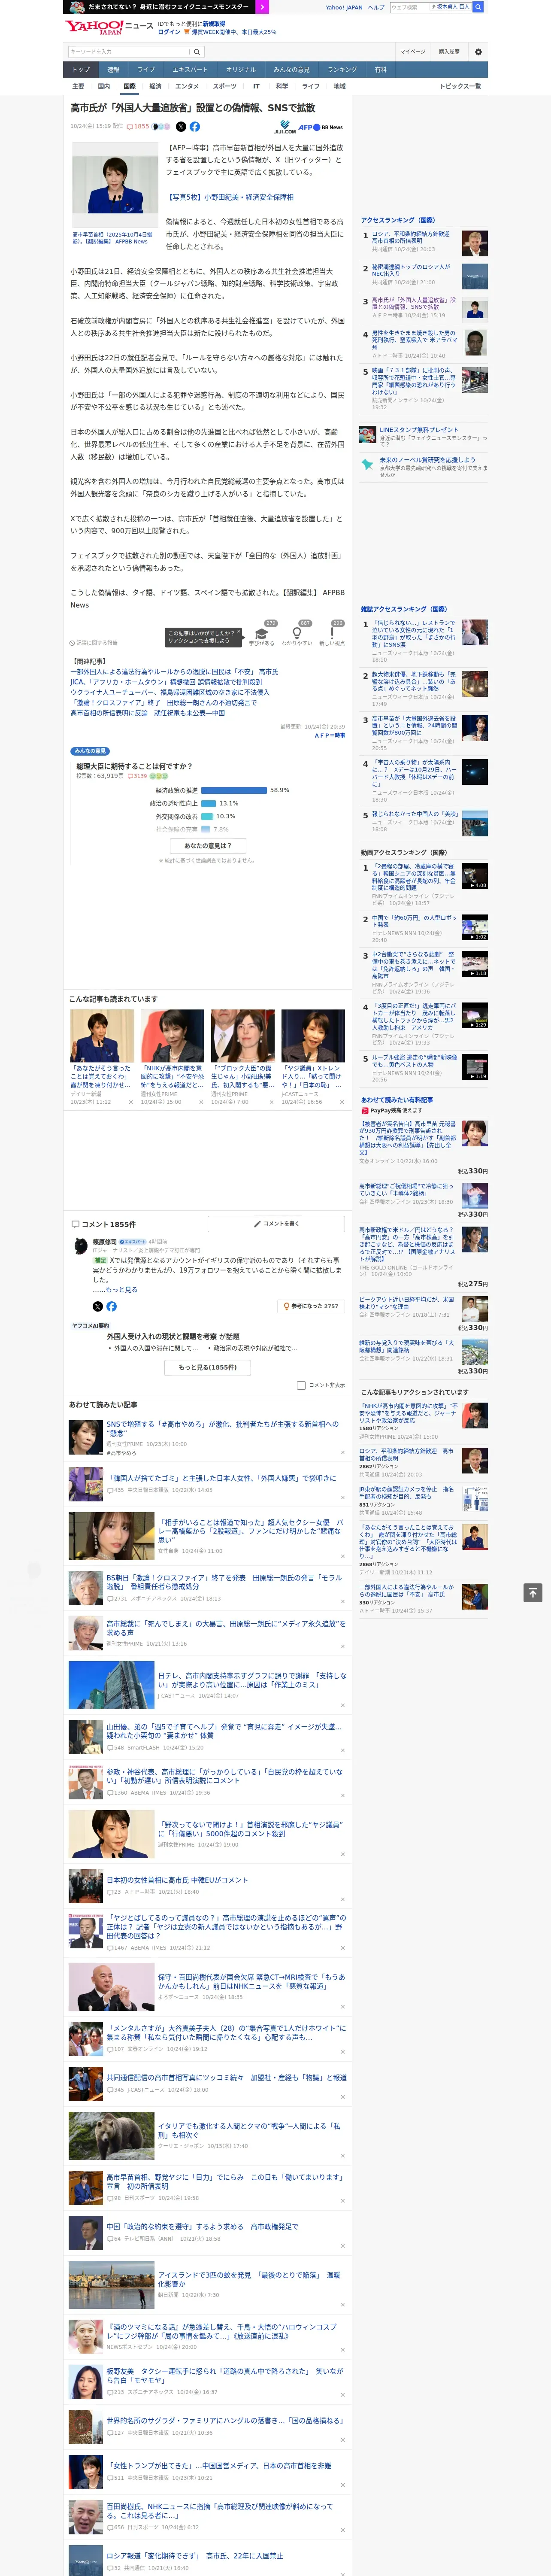Open エキスパート in main navigation bar
The width and height of the screenshot is (551, 2576).
coord(190,69)
